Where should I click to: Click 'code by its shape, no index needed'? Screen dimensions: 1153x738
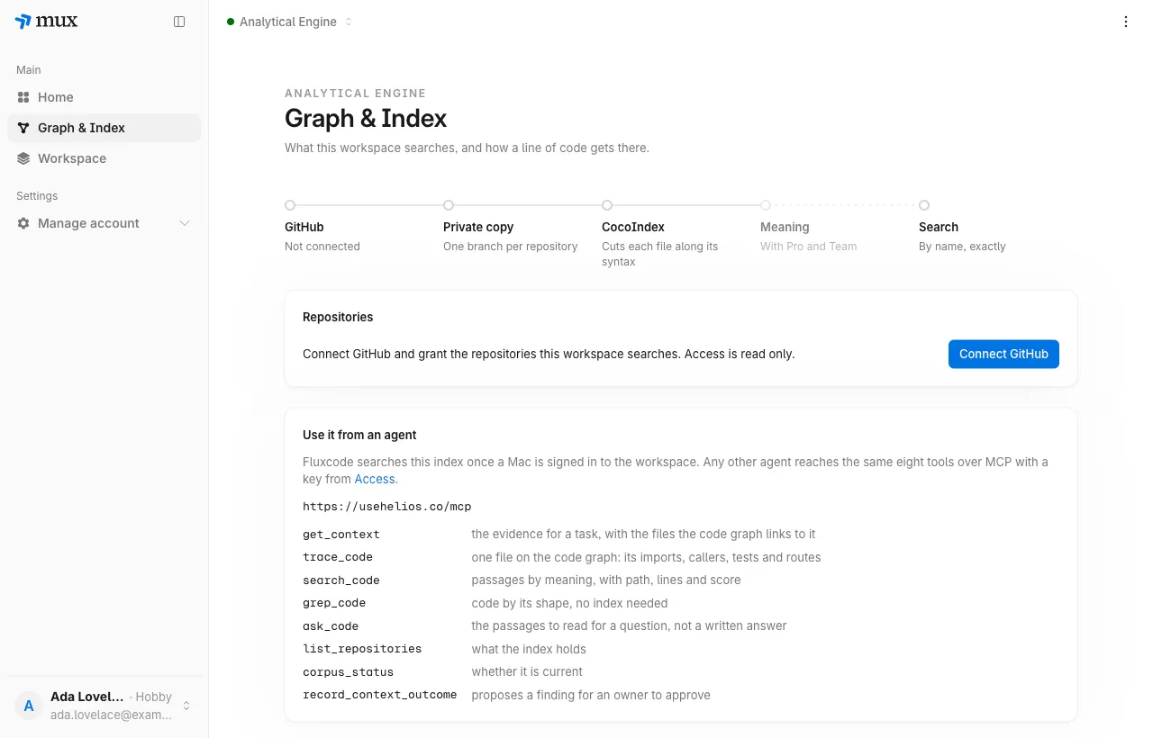click(570, 603)
